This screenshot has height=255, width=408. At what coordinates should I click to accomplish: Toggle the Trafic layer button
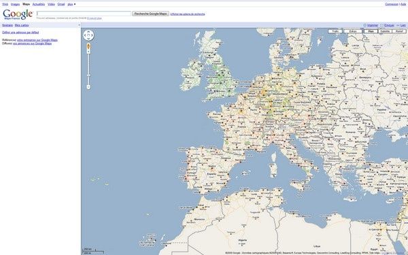click(335, 31)
